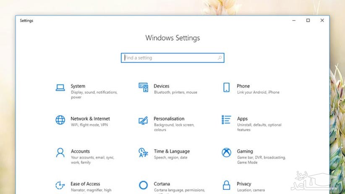
Task: Click the Devices keyboard and speaker icon
Action: (143, 87)
